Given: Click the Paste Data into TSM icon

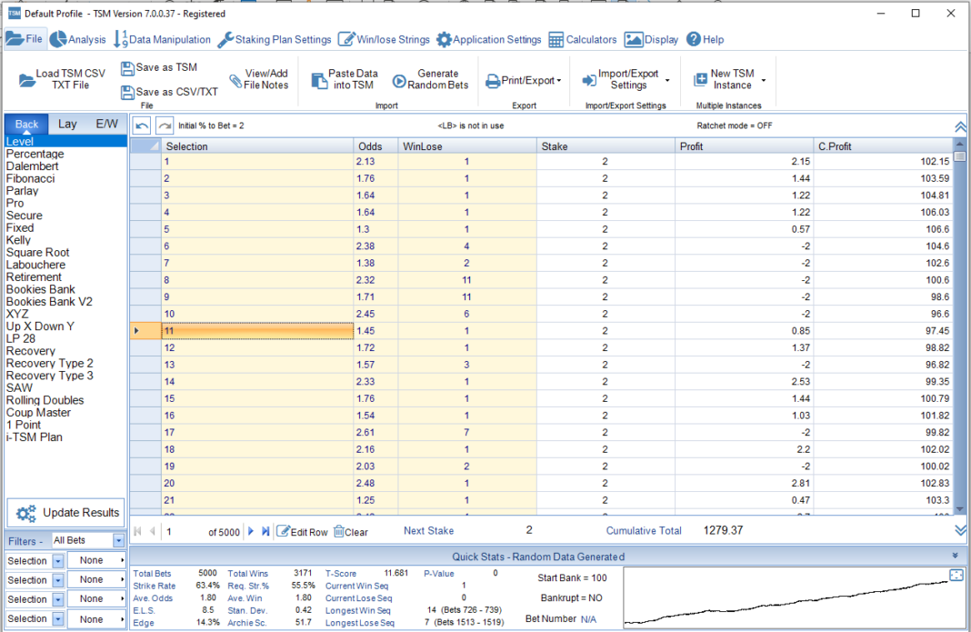Looking at the screenshot, I should coord(320,78).
